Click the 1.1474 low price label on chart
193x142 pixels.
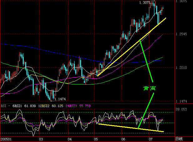tap(60, 99)
